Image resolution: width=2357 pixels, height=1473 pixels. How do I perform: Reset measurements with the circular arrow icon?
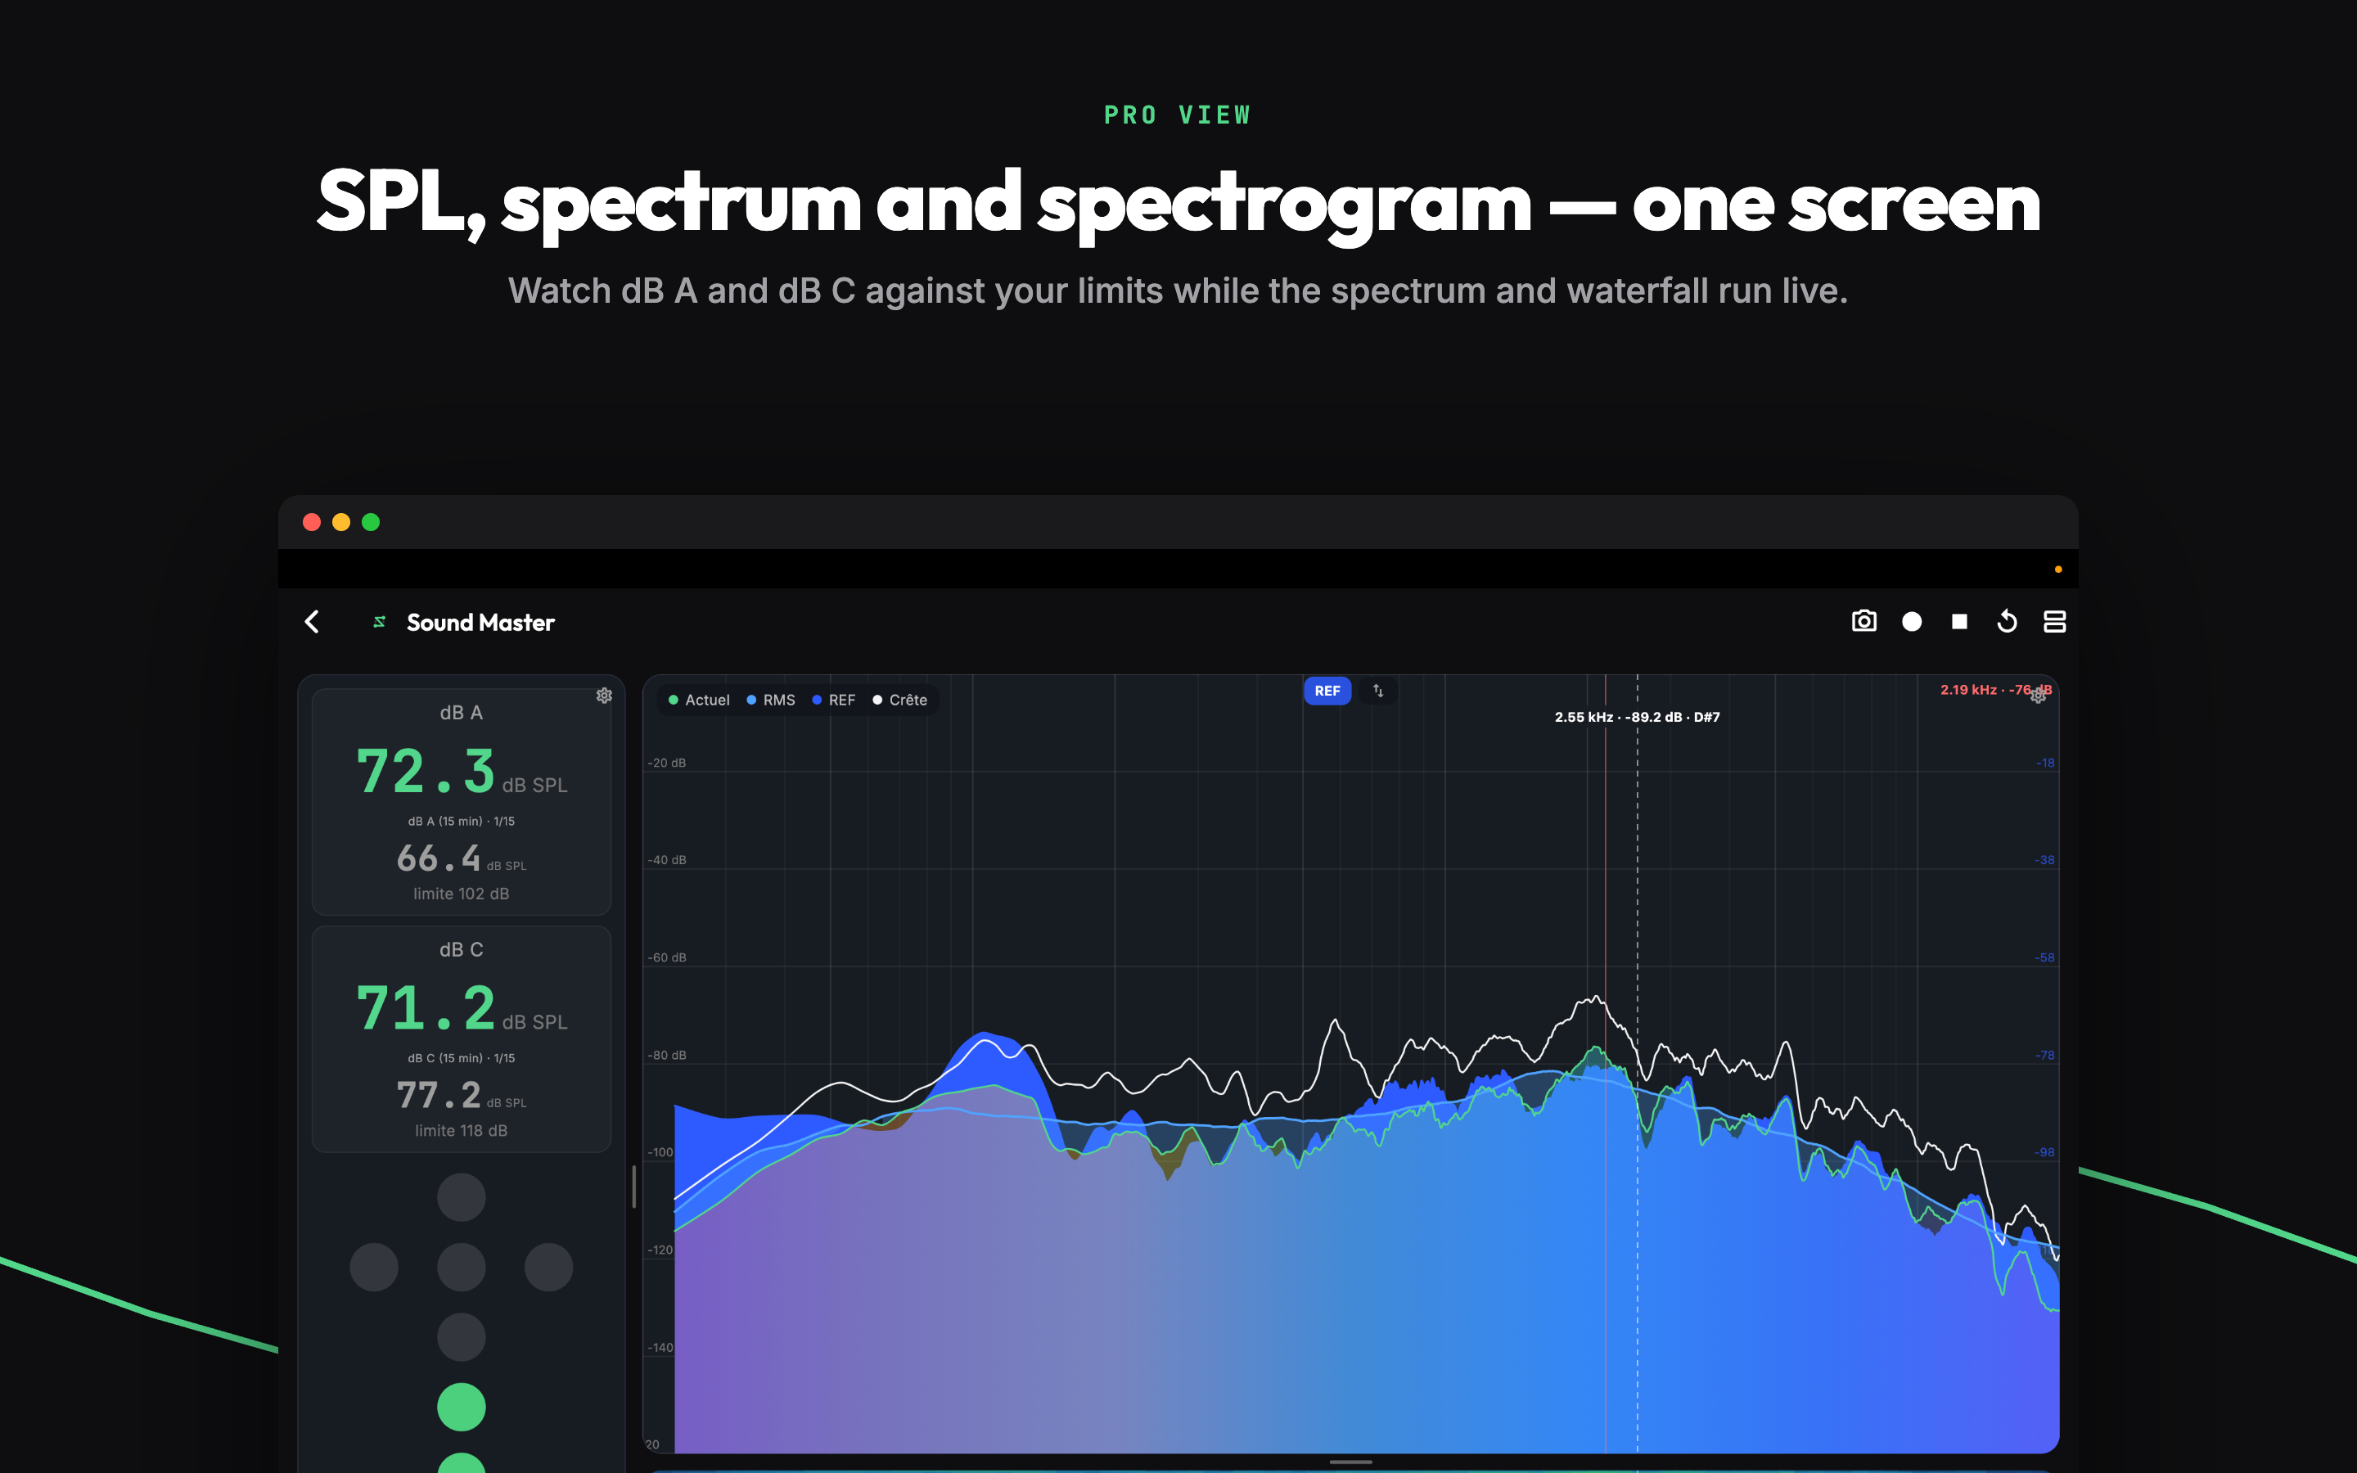click(2007, 620)
